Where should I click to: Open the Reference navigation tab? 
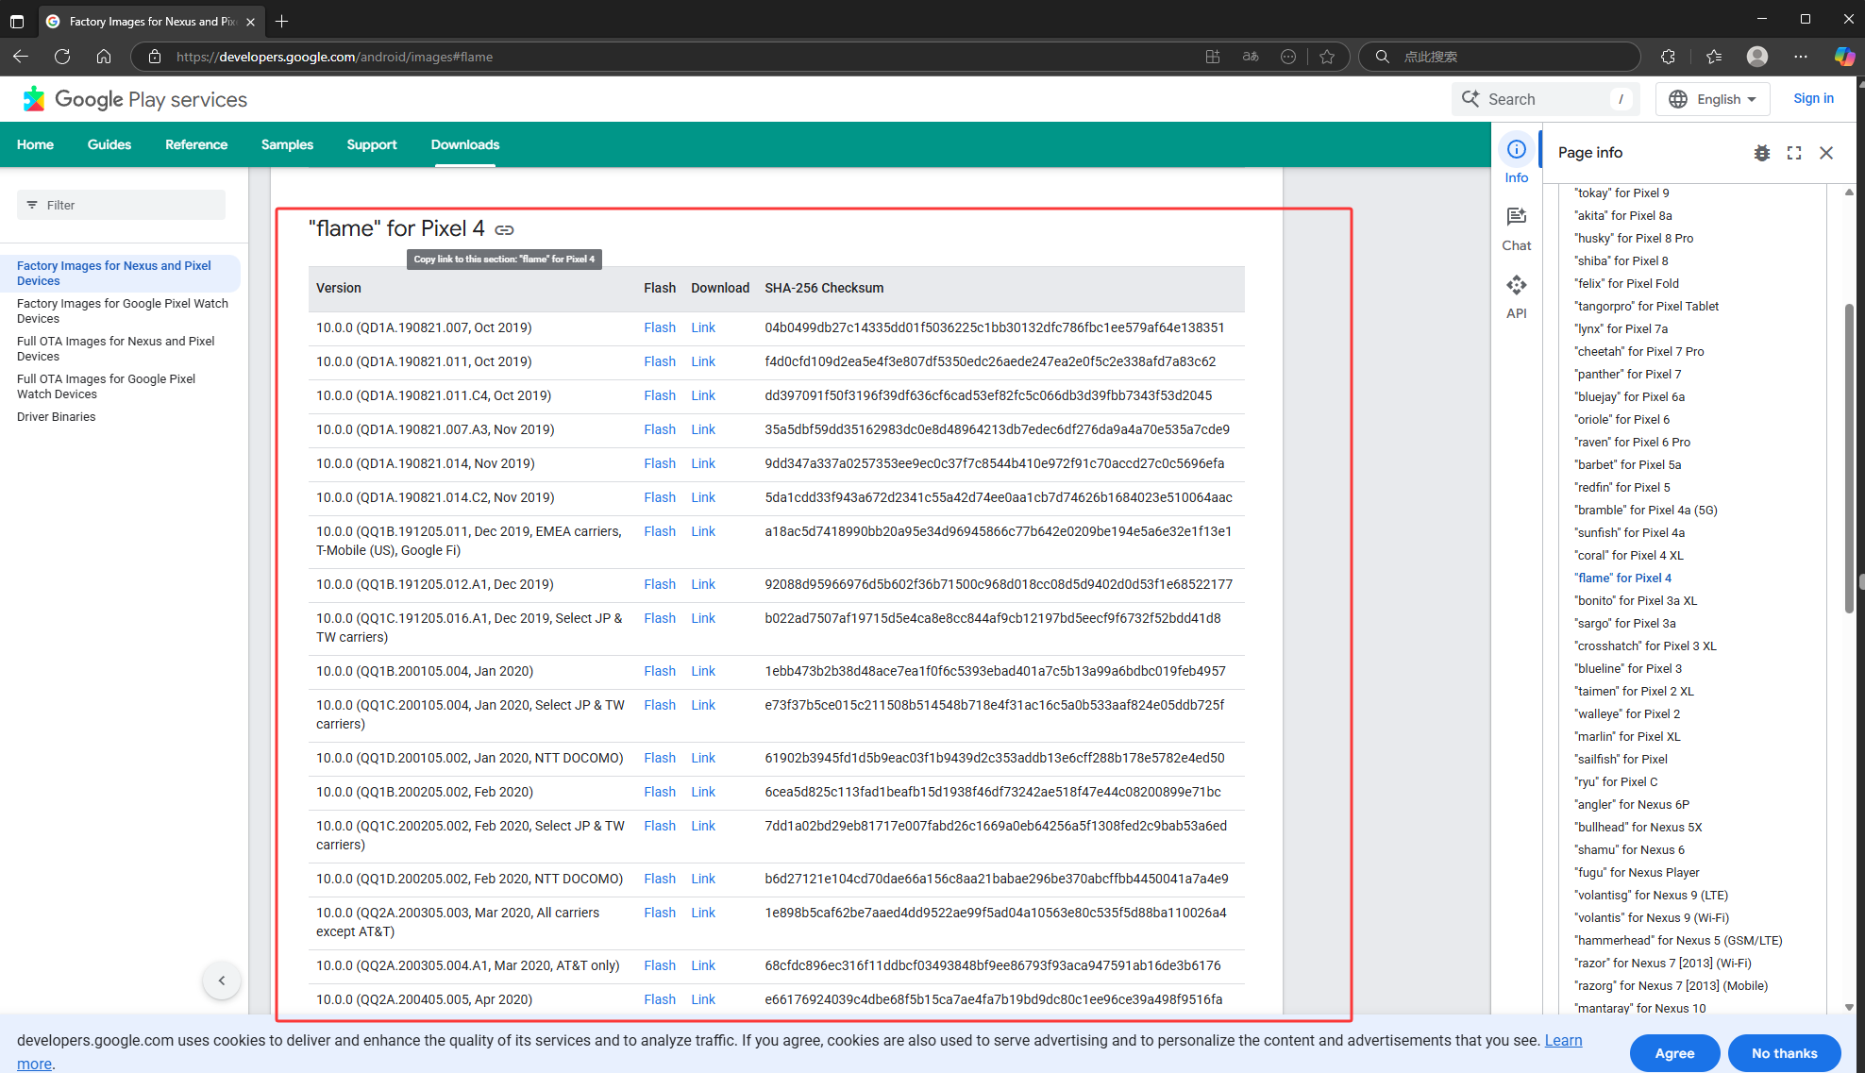(x=196, y=144)
